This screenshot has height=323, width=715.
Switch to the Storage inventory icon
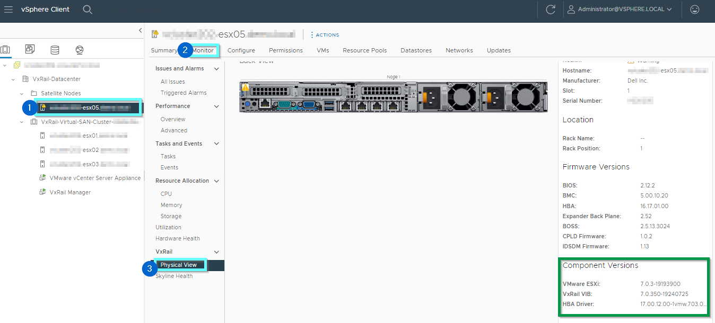pyautogui.click(x=55, y=50)
